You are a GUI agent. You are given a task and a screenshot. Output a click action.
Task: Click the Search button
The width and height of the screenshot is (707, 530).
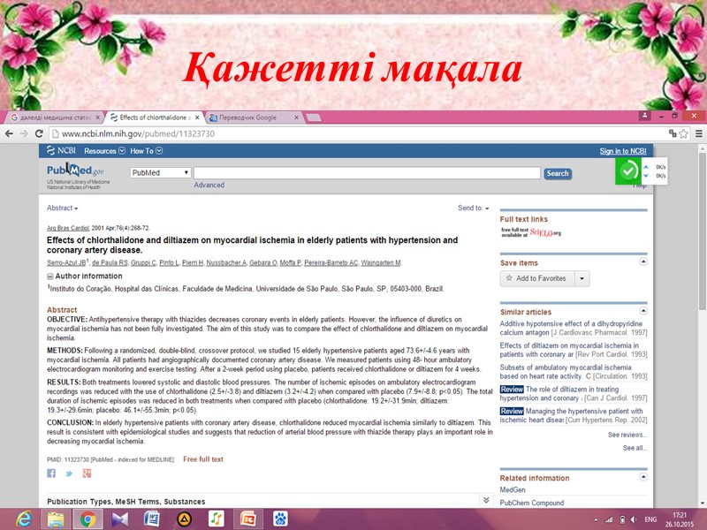pyautogui.click(x=558, y=173)
